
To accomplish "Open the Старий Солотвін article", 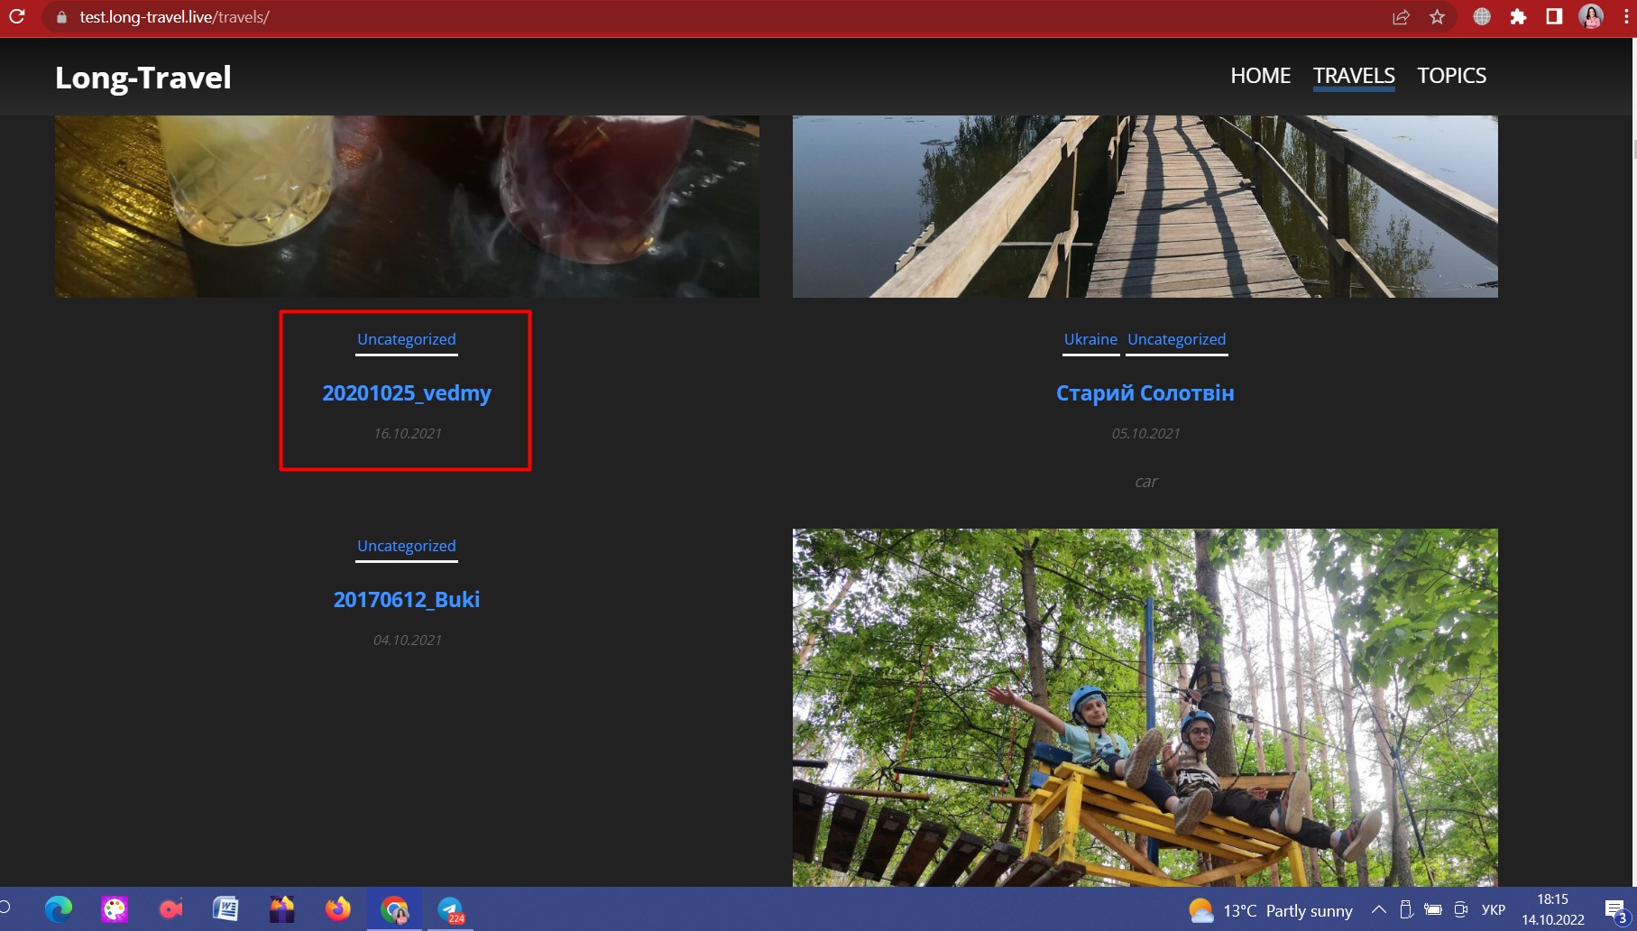I will 1145,393.
